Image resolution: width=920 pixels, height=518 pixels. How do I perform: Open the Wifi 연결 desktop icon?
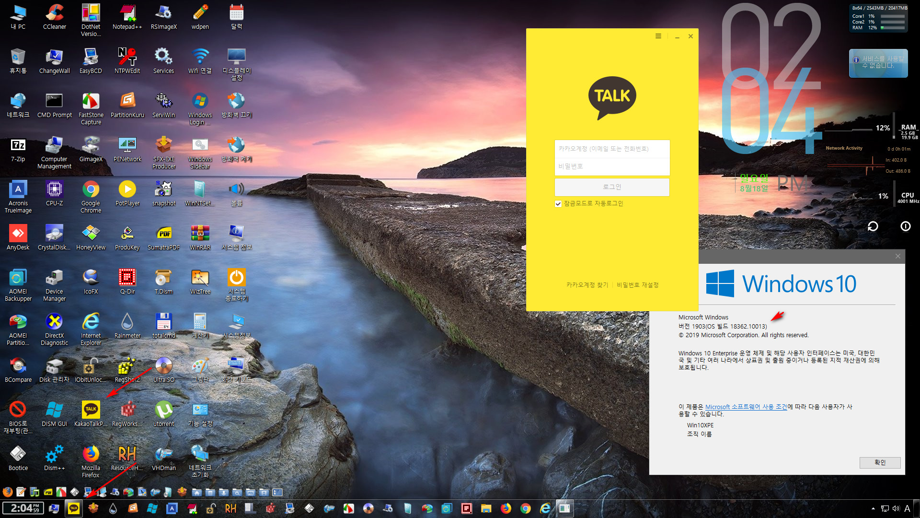[200, 61]
